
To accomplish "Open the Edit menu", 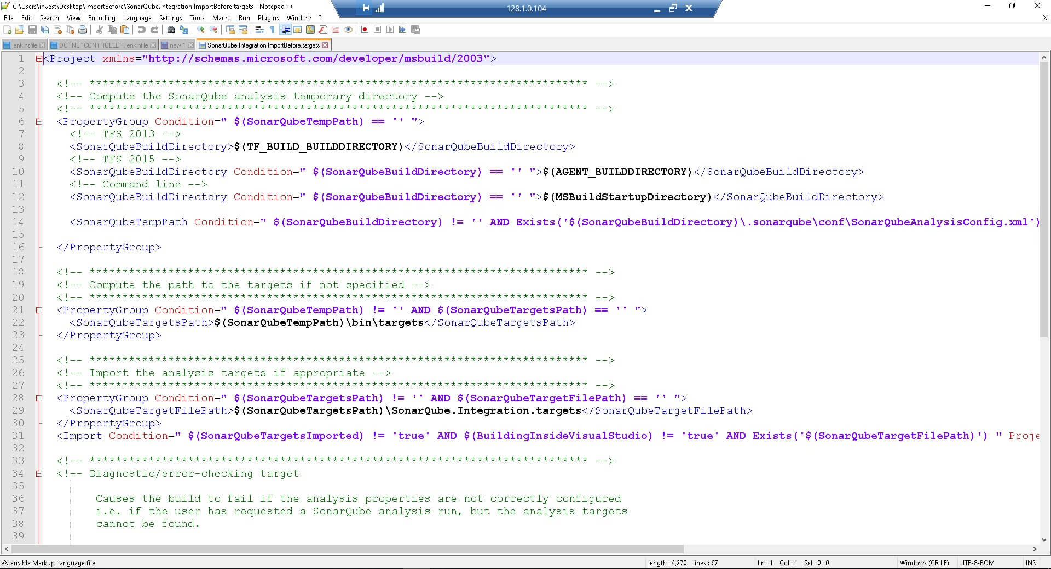I will [27, 18].
